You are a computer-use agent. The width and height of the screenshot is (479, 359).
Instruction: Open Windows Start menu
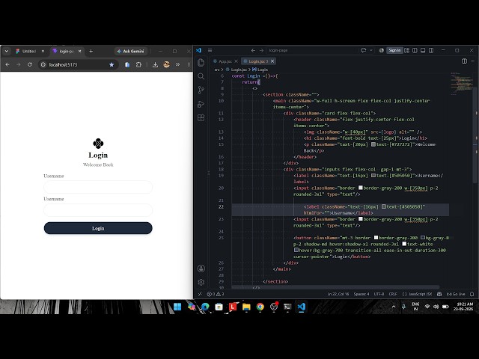point(177,307)
